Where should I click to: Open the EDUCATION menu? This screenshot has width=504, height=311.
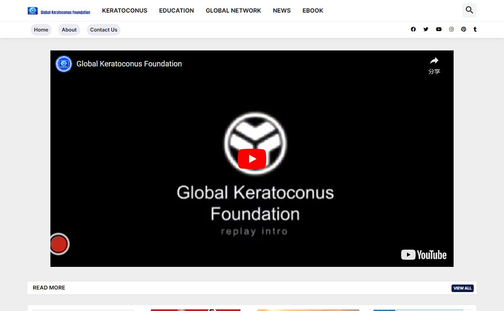coord(176,11)
